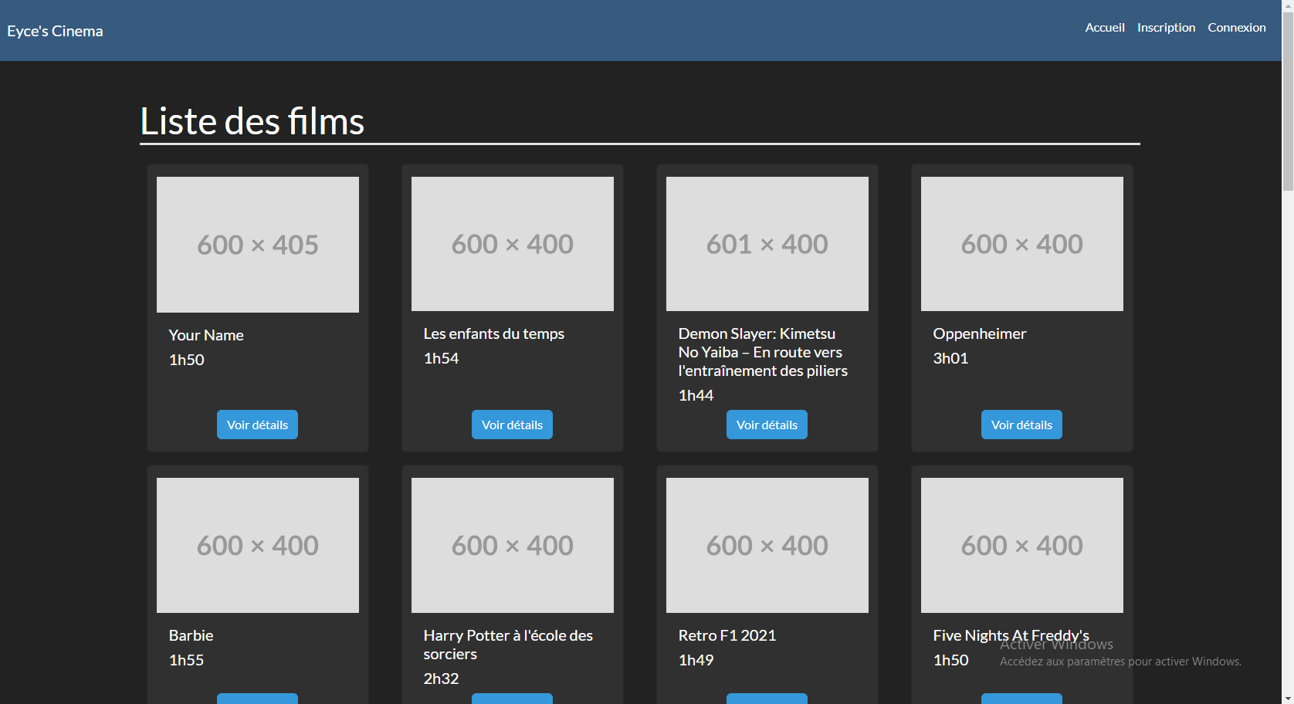Click the Oppenheimer poster placeholder
This screenshot has height=704, width=1294.
coord(1021,244)
